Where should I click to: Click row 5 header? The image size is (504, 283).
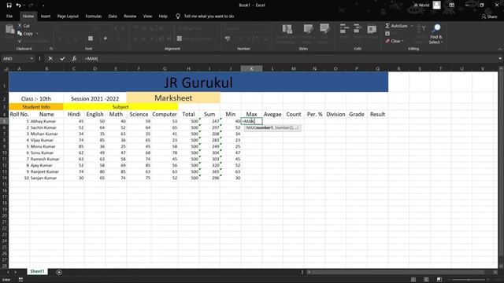5,121
